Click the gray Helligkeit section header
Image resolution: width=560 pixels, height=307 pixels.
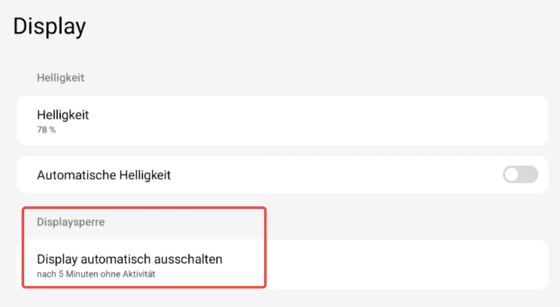[61, 78]
